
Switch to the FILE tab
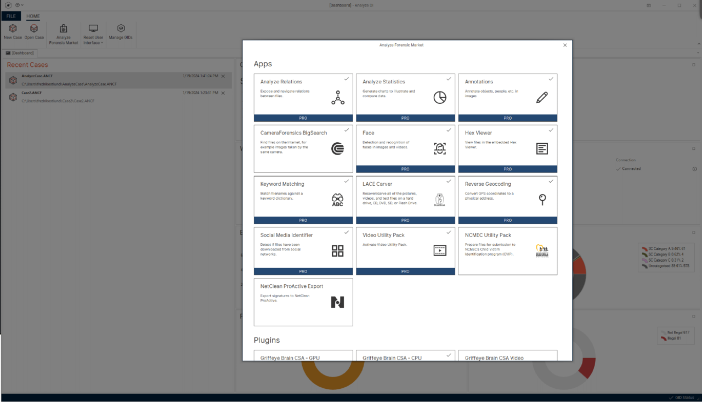click(10, 16)
